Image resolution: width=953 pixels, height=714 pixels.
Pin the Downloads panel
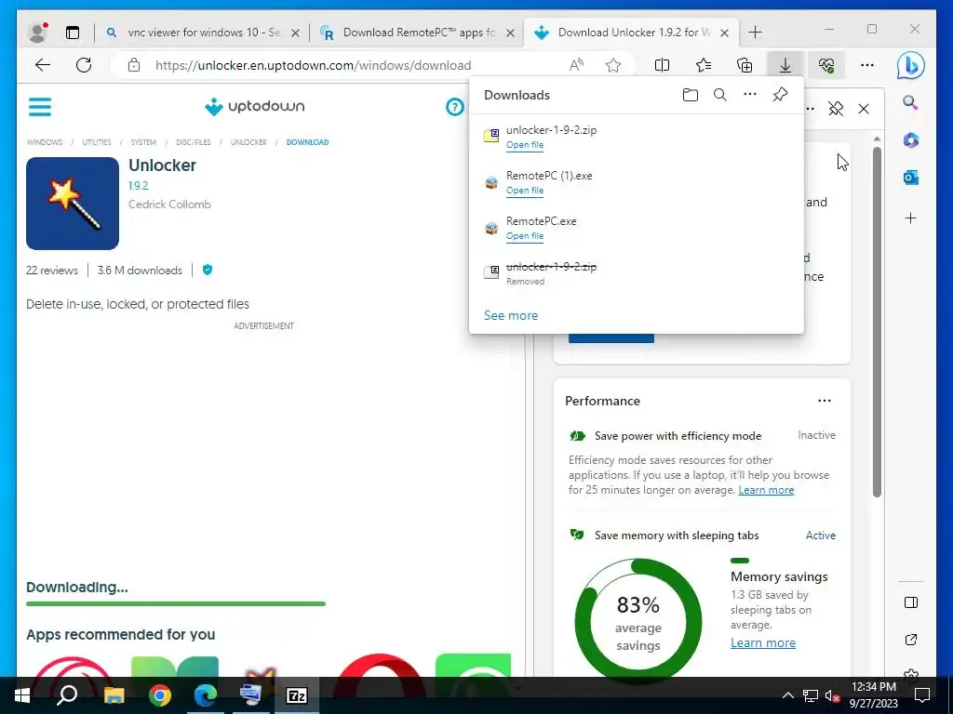[780, 95]
